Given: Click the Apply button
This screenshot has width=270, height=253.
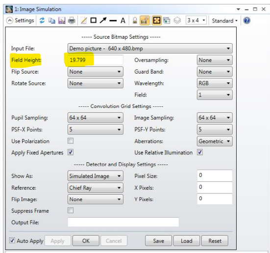Looking at the screenshot, I should pyautogui.click(x=57, y=241).
